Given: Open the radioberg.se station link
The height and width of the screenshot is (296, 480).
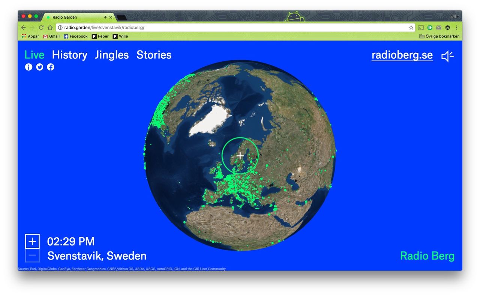Looking at the screenshot, I should [402, 55].
